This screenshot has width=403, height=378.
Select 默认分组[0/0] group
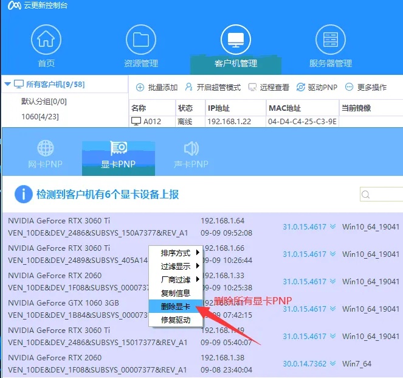click(x=44, y=102)
